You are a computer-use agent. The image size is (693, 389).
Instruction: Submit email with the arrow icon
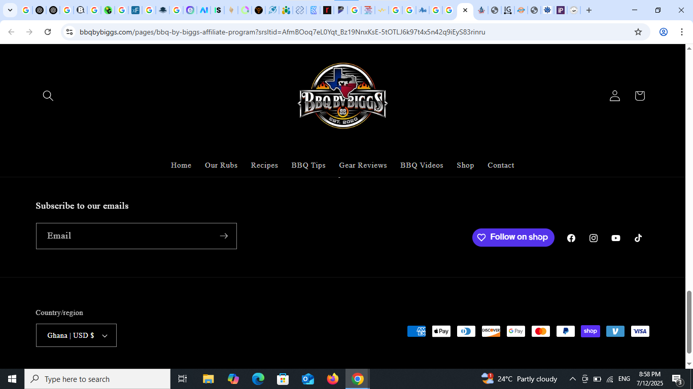pos(224,236)
